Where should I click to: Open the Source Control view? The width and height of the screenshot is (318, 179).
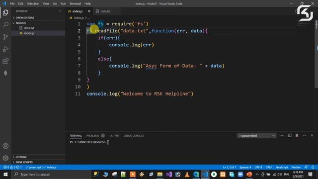5,37
